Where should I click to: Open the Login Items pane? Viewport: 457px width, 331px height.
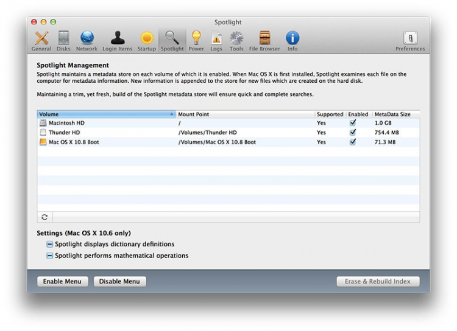coord(118,41)
